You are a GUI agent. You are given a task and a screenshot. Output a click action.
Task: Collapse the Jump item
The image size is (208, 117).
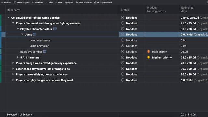(22, 34)
